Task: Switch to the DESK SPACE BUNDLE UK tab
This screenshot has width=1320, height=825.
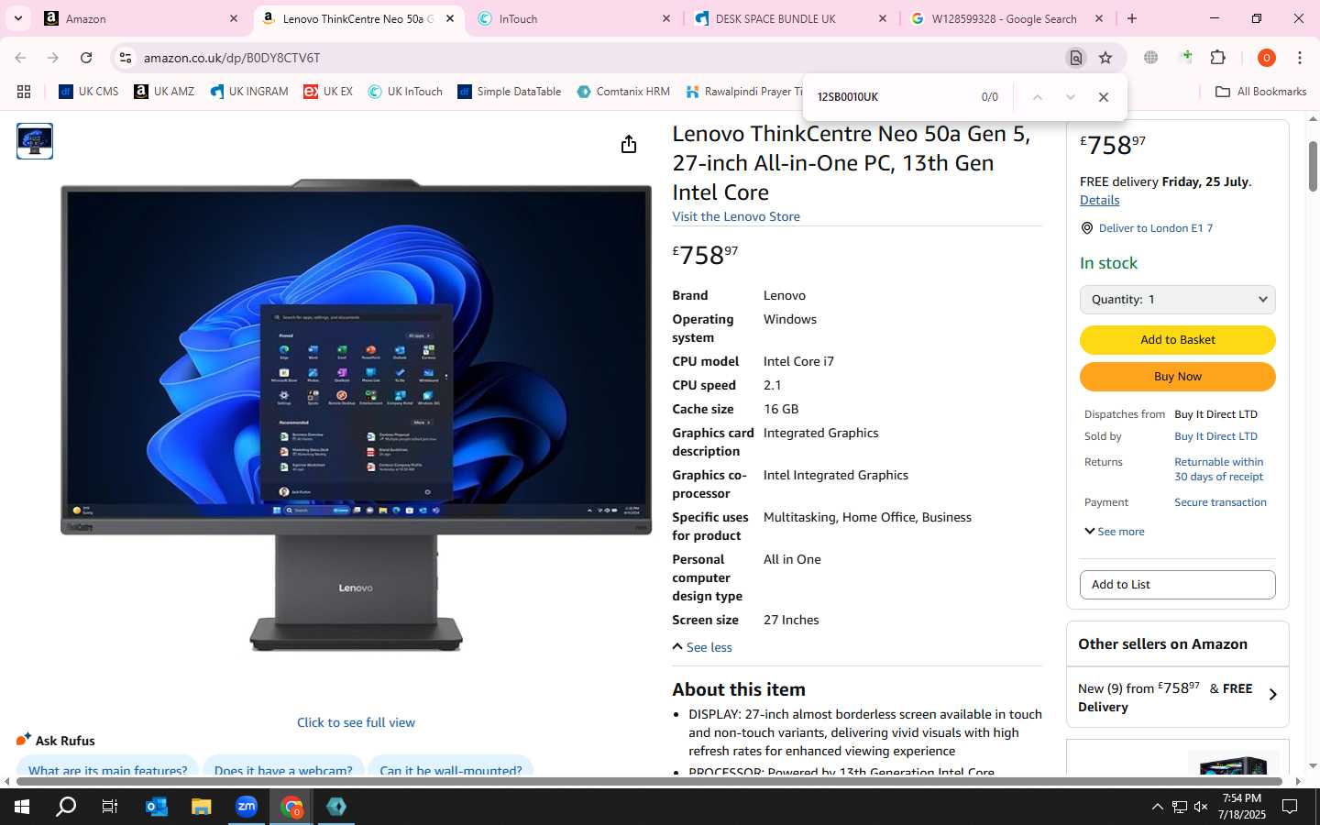Action: 790,18
